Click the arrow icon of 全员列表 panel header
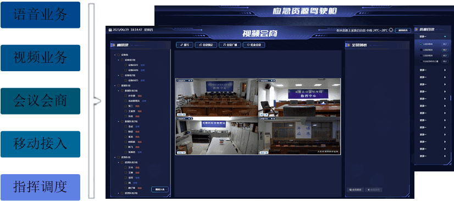This screenshot has height=201, width=454. 348,45
